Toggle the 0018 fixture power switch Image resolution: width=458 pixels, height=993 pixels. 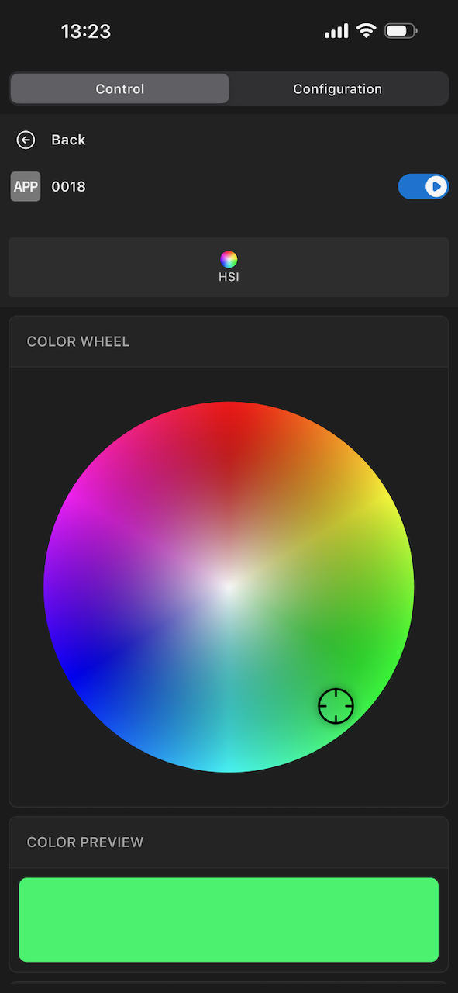pos(423,187)
